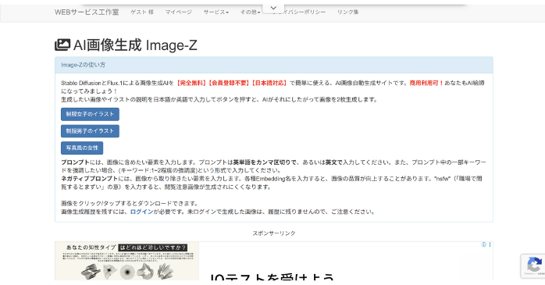The width and height of the screenshot is (545, 285).
Task: Click the 制服女子のイラスト button
Action: pyautogui.click(x=90, y=114)
